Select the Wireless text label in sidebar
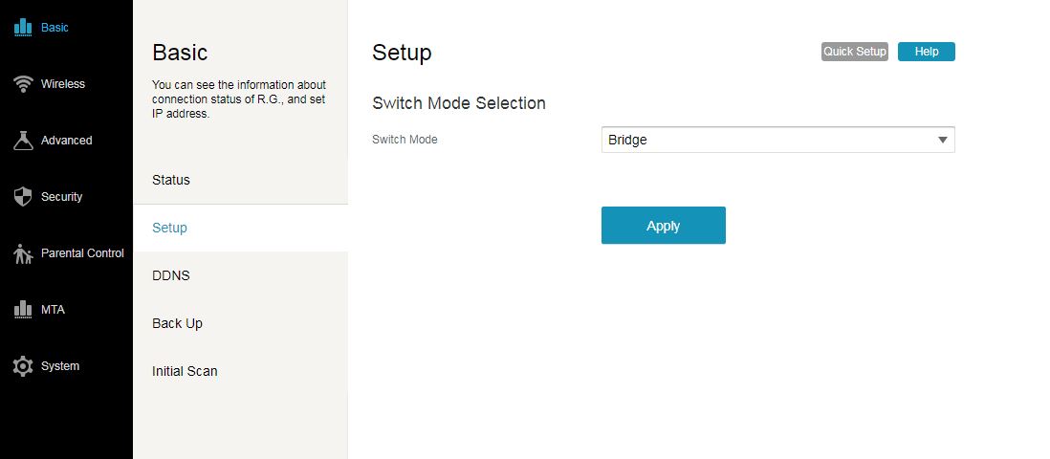 pyautogui.click(x=63, y=84)
